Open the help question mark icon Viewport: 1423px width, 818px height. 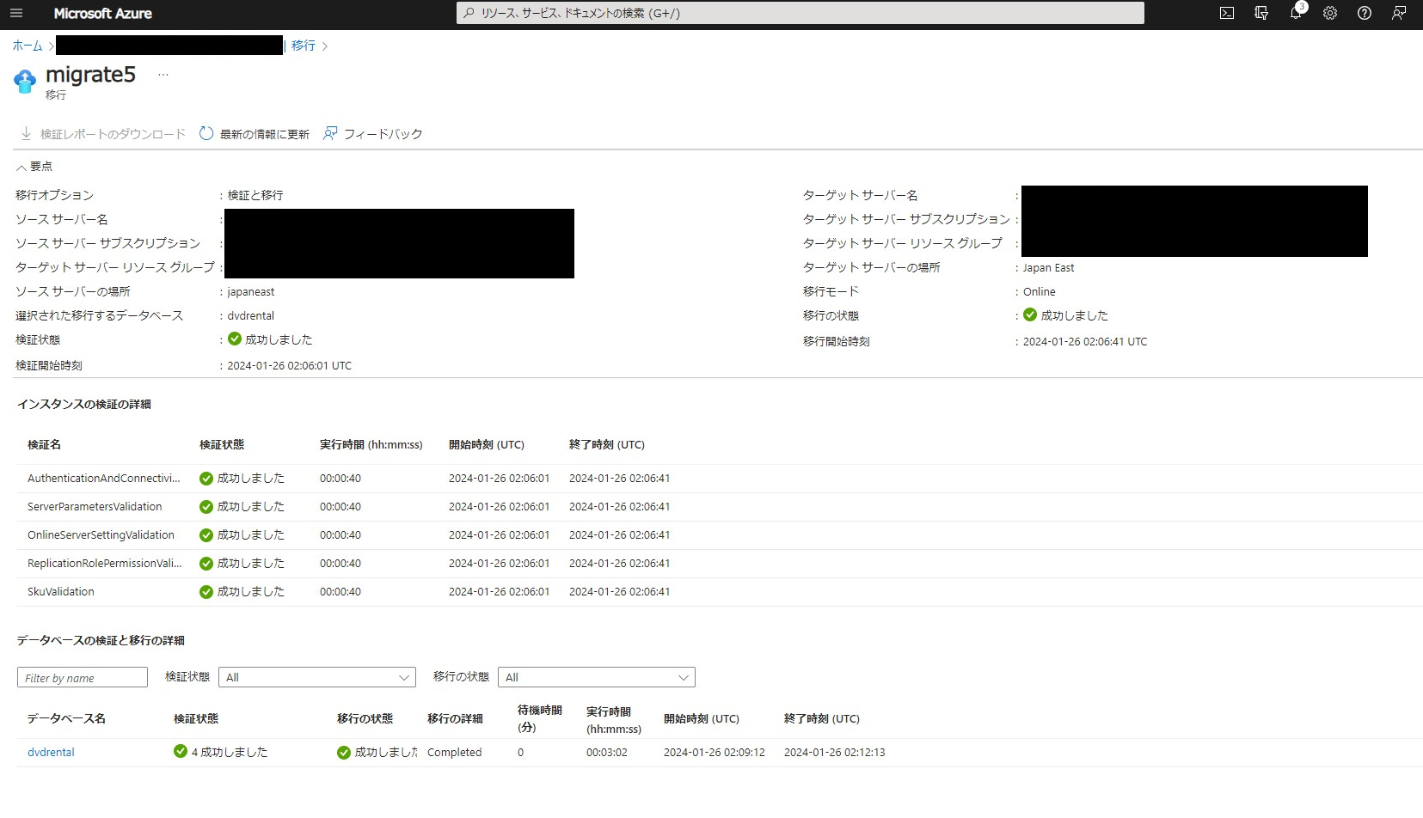(1364, 13)
